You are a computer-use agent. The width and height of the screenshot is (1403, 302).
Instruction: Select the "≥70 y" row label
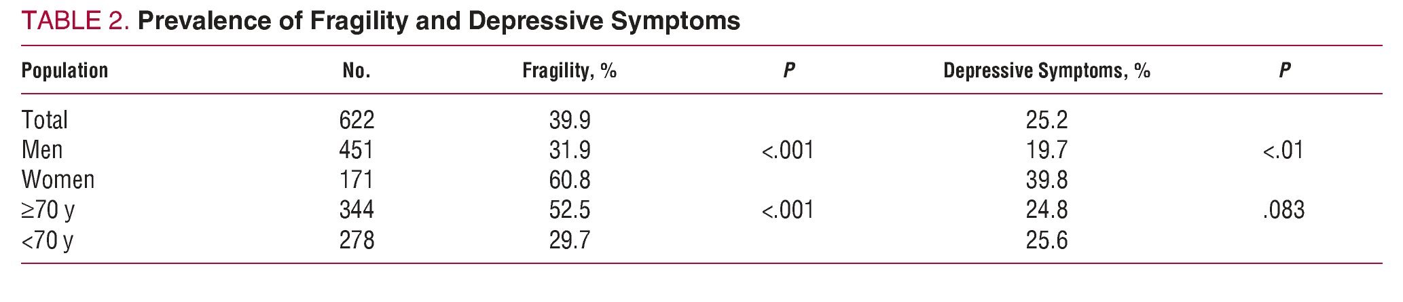click(x=48, y=210)
